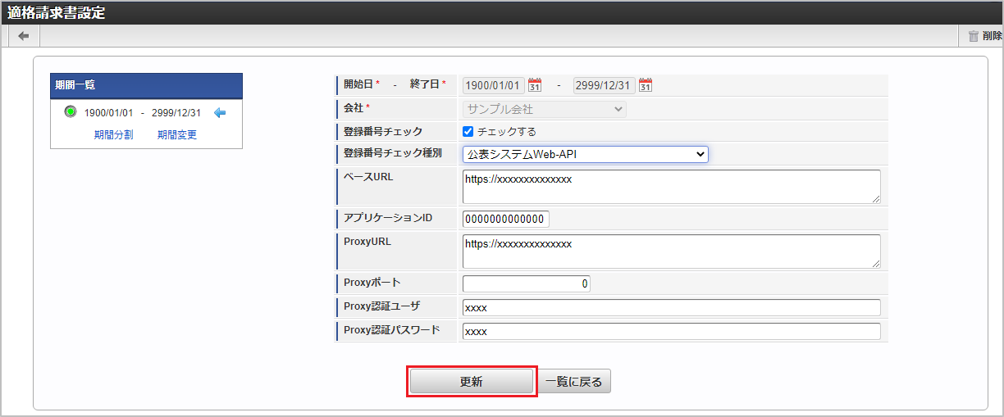Click the 一覧に戻る button
1004x417 pixels.
coord(574,382)
